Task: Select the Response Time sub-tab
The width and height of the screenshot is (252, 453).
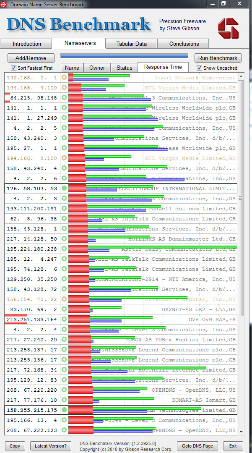Action: tap(163, 67)
